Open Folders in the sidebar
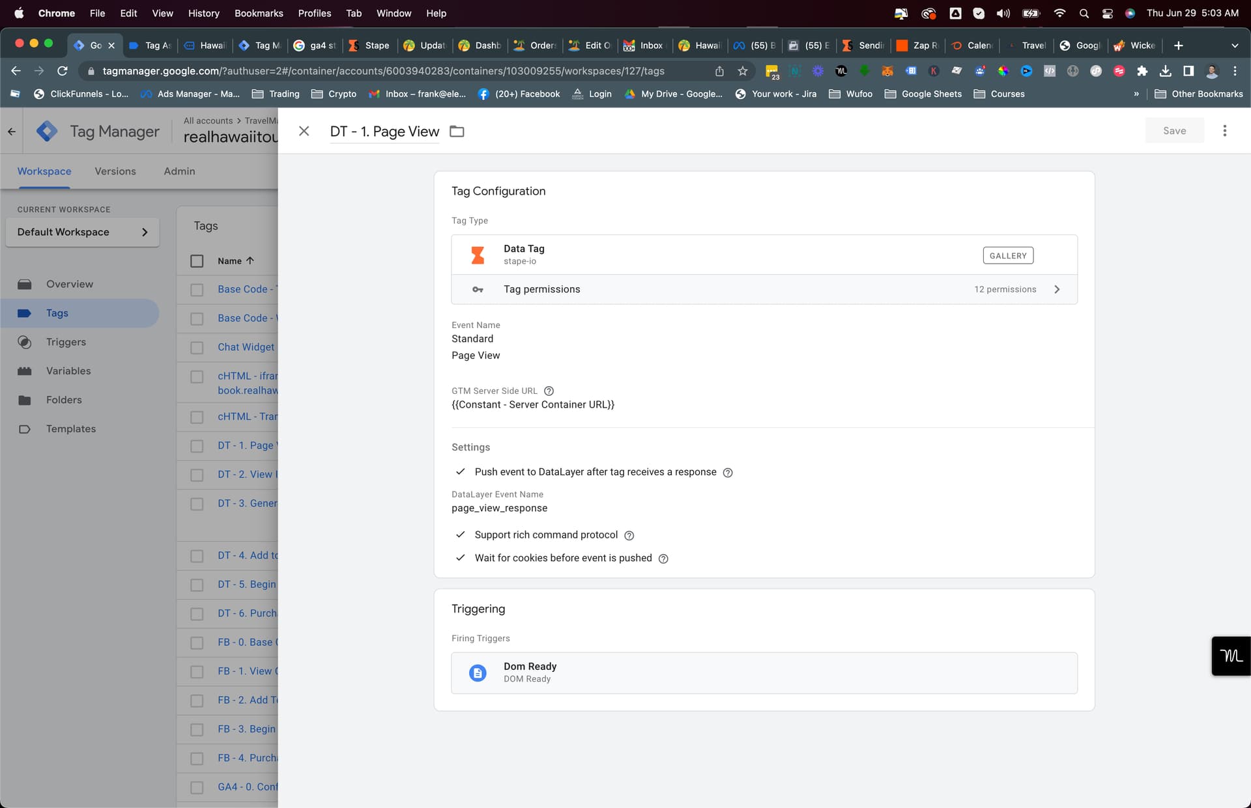1251x808 pixels. coord(64,400)
